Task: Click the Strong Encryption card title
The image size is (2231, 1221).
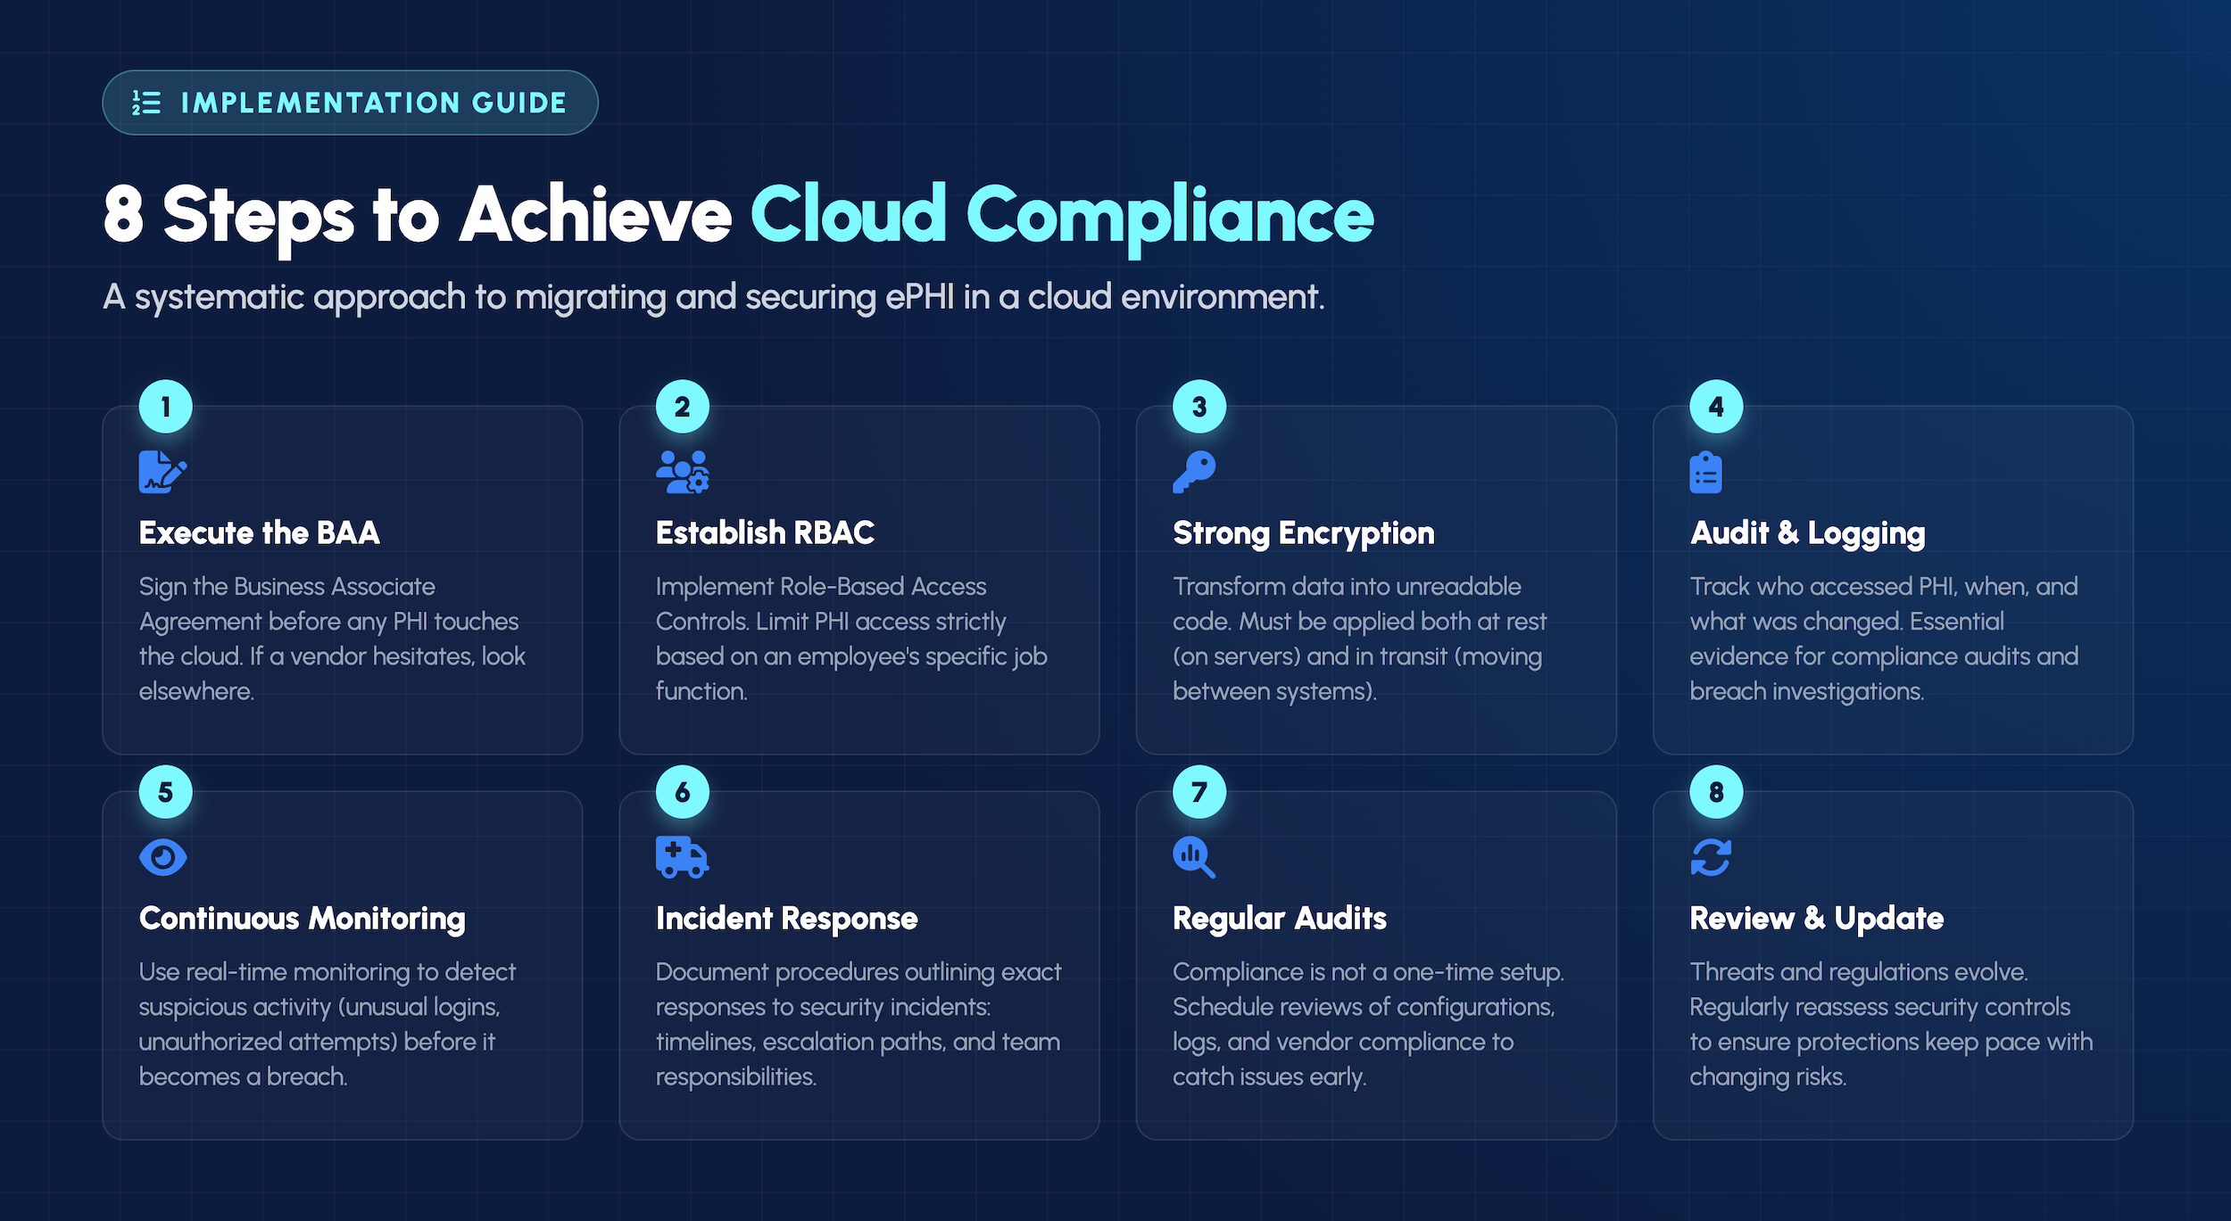Action: [1303, 532]
